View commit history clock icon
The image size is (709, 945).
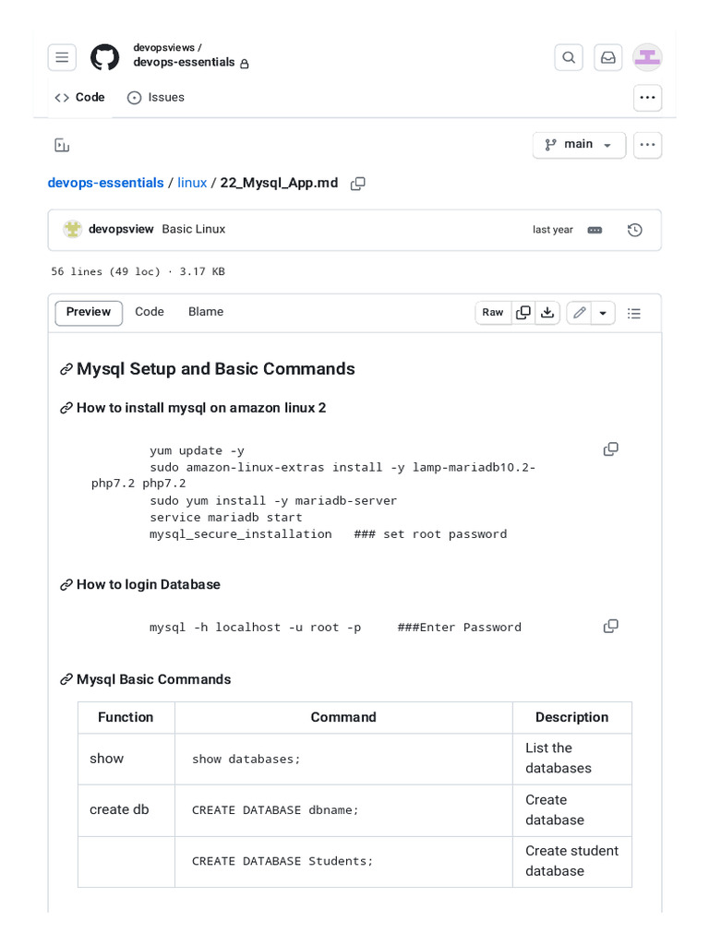[x=635, y=230]
